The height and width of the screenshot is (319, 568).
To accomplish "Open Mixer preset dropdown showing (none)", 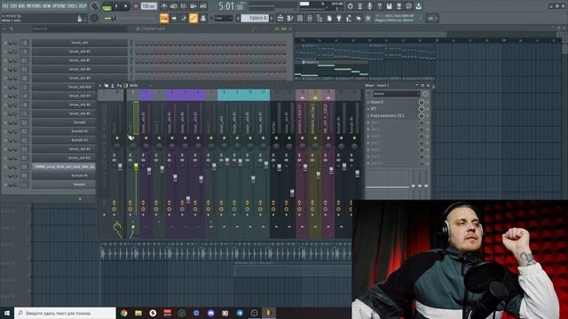I will tap(396, 94).
